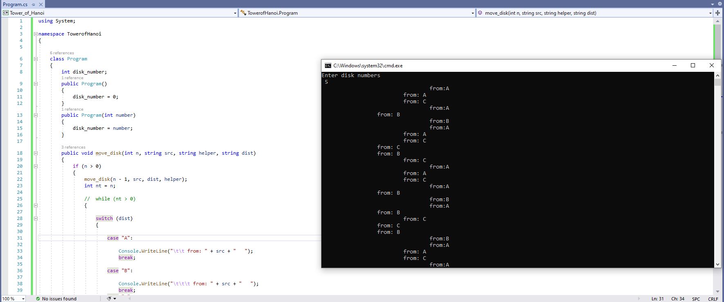Image resolution: width=724 pixels, height=302 pixels.
Task: Click the 'using System;' line
Action: (x=57, y=21)
